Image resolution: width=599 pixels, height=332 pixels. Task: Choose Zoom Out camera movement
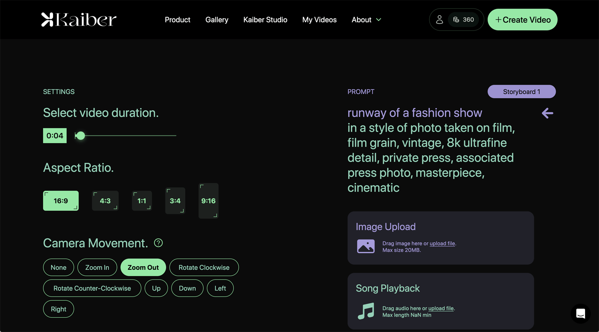143,267
